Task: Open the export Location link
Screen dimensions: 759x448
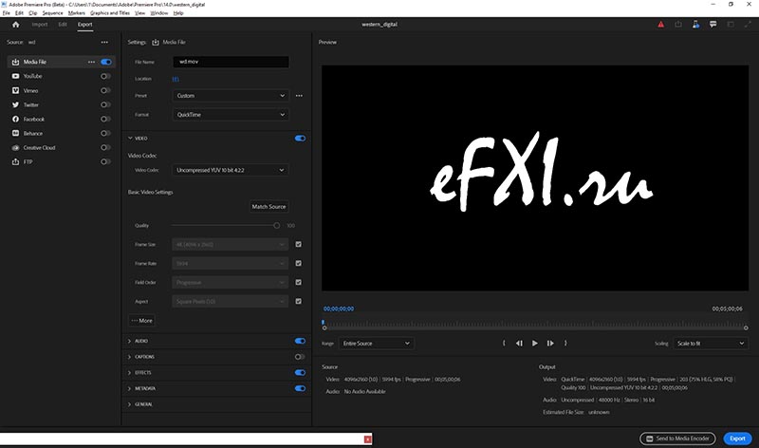Action: pyautogui.click(x=176, y=79)
